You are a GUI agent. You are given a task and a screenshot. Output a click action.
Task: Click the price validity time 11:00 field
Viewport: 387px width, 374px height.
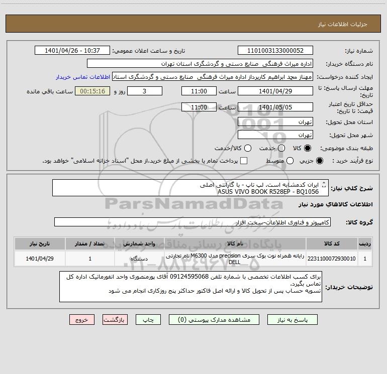199,107
